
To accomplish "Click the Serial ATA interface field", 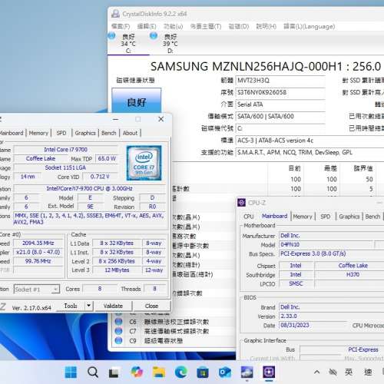I will 280,104.
